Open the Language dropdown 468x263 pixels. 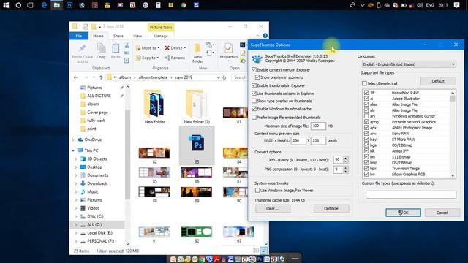[x=409, y=64]
